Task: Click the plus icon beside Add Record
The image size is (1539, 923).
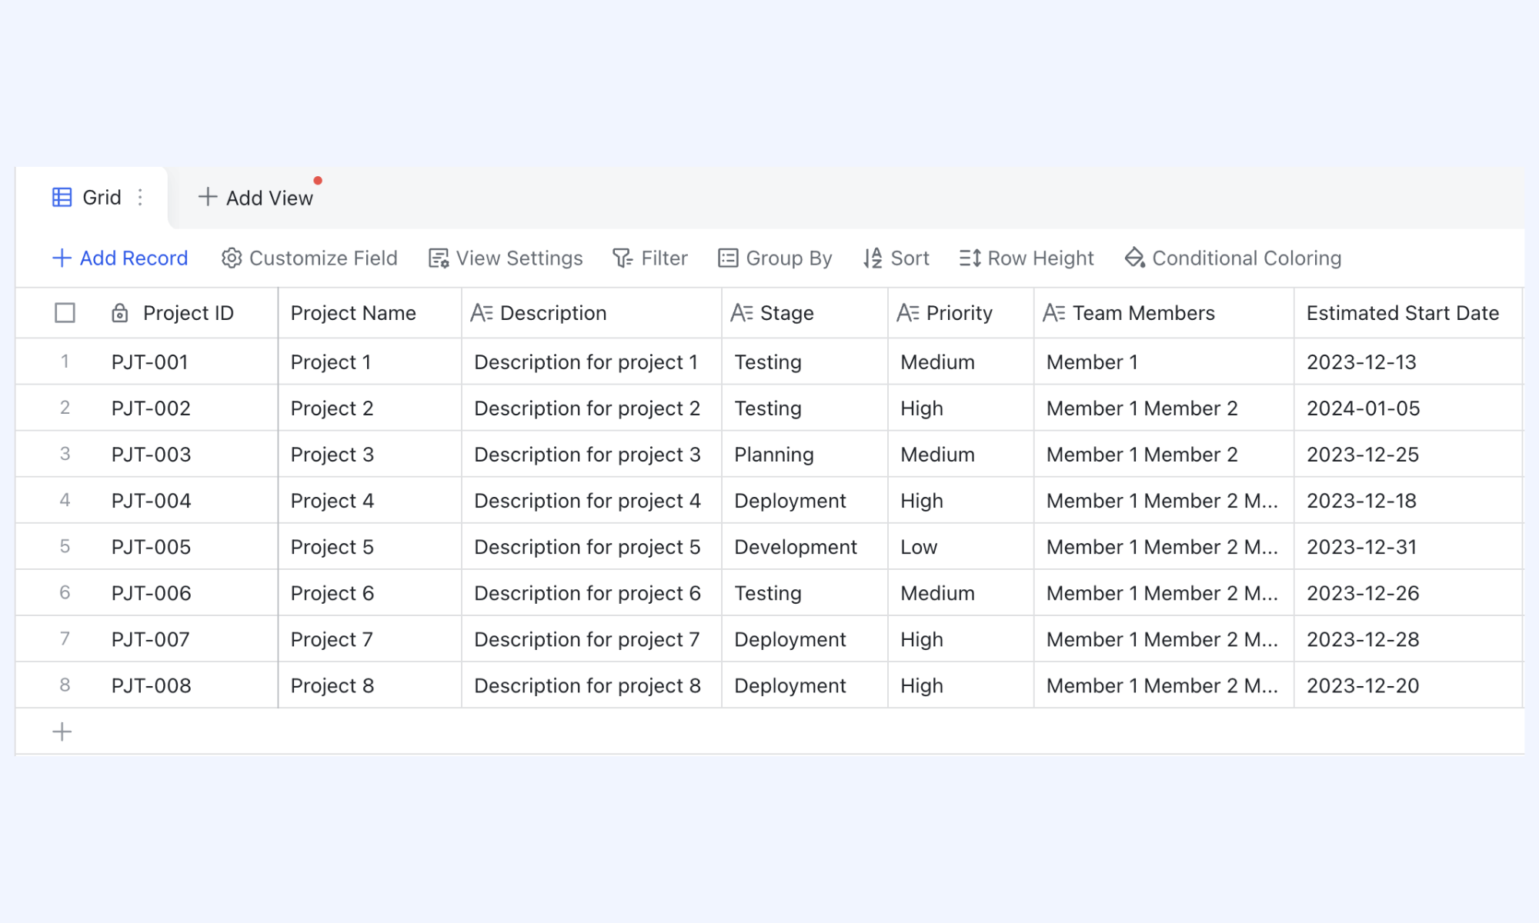Action: (62, 258)
